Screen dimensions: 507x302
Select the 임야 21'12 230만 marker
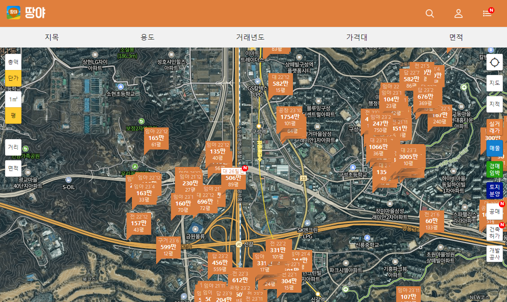(190, 183)
